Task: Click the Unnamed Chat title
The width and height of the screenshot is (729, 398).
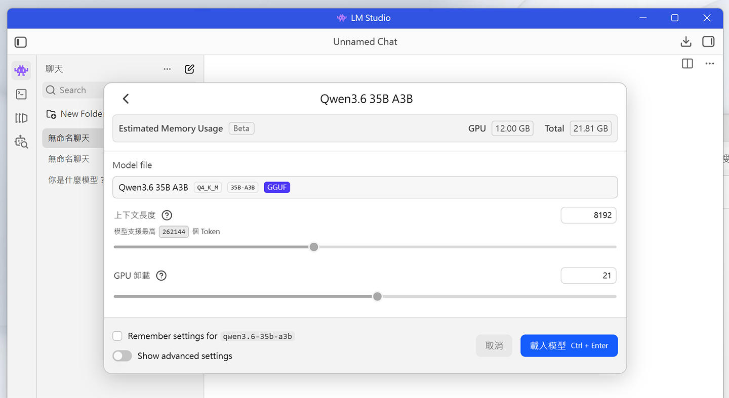Action: [x=365, y=42]
